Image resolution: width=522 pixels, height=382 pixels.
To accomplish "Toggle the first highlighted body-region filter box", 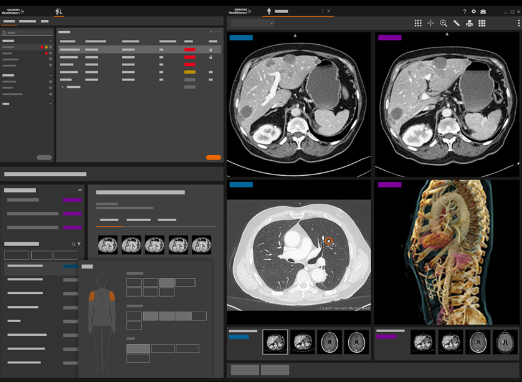I will point(166,282).
